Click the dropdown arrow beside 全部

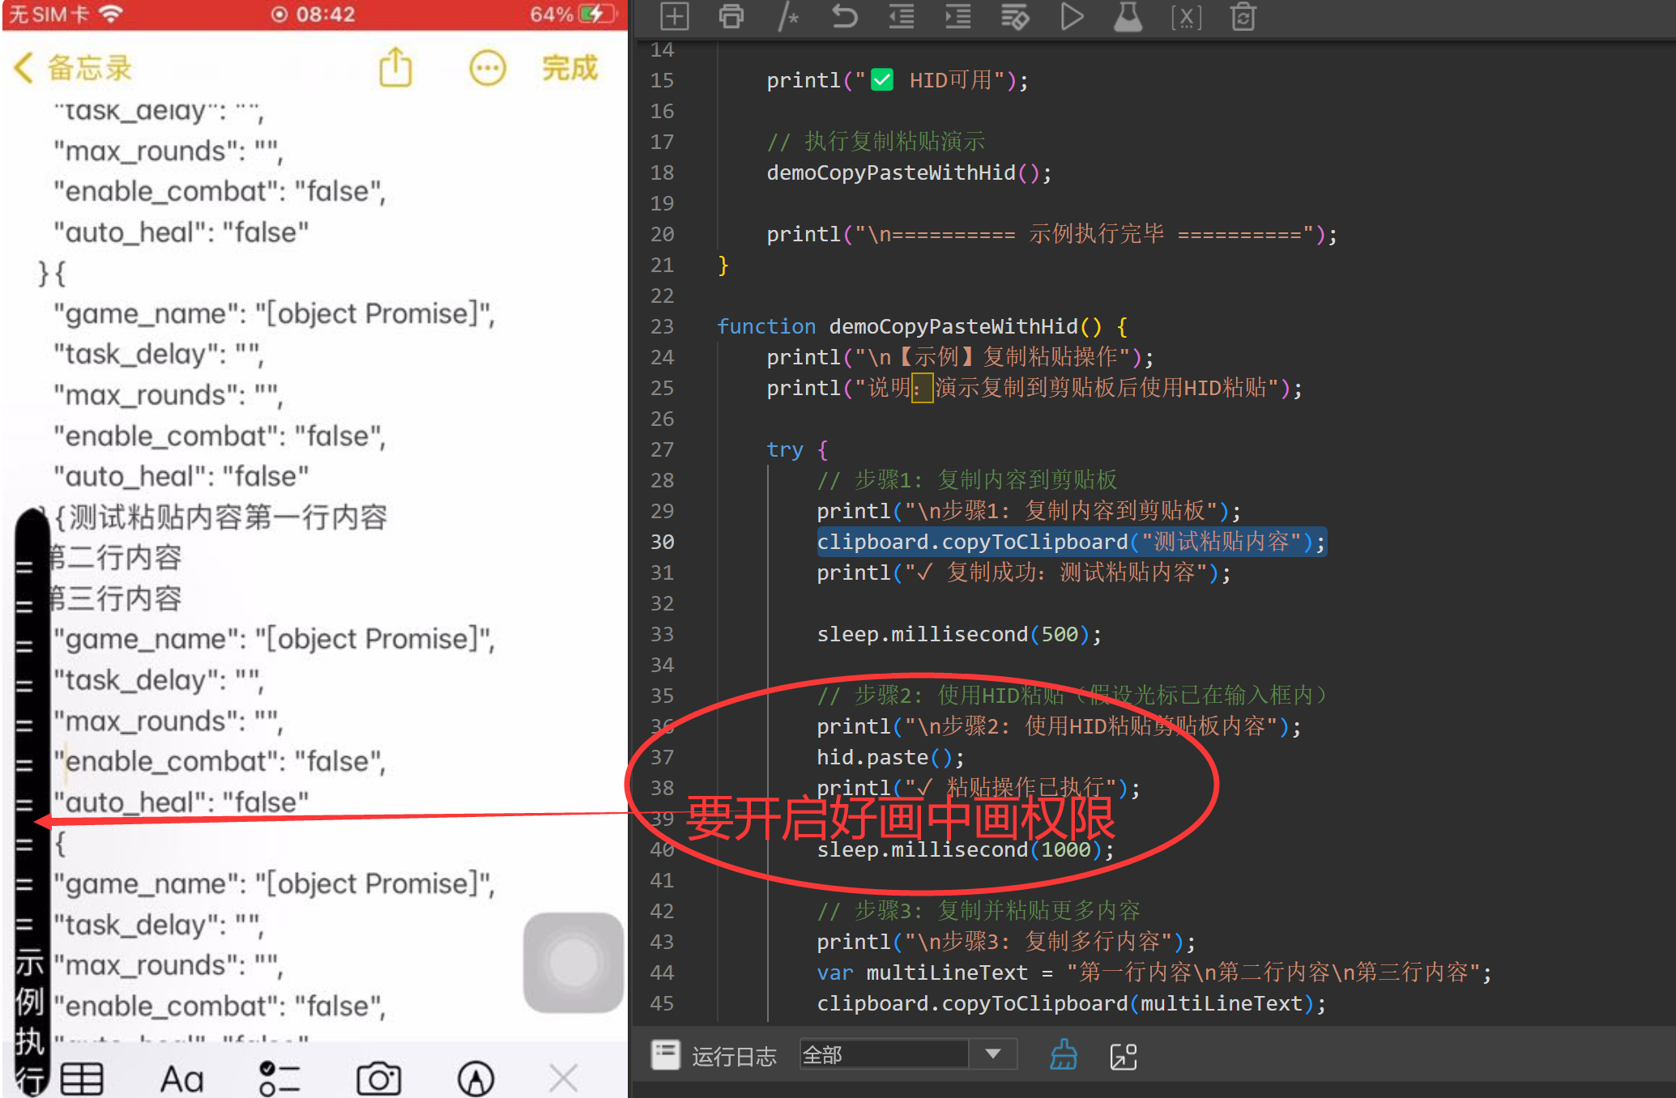coord(993,1054)
